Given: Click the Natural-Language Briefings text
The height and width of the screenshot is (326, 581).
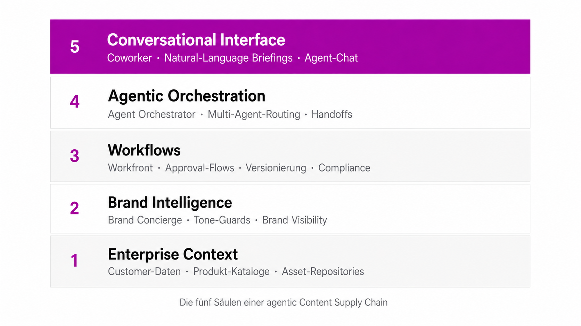Looking at the screenshot, I should click(x=228, y=58).
